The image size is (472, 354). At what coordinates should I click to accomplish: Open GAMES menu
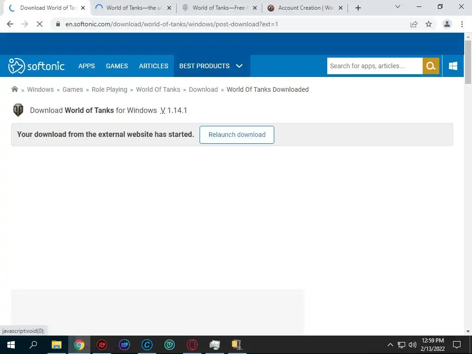click(x=117, y=66)
